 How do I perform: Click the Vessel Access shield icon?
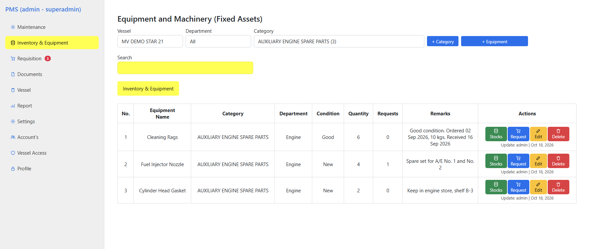[13, 153]
